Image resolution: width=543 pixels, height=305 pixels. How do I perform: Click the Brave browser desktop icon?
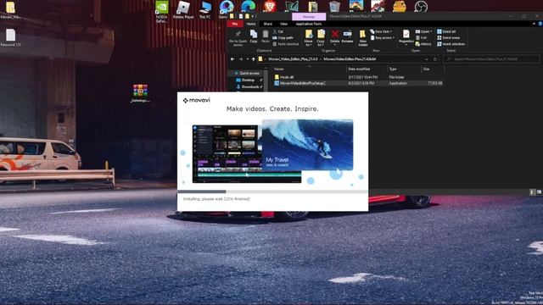pos(270,6)
